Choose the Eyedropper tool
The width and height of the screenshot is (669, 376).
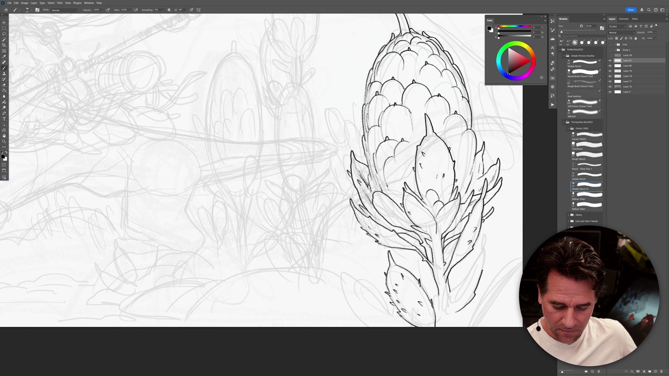[x=4, y=56]
